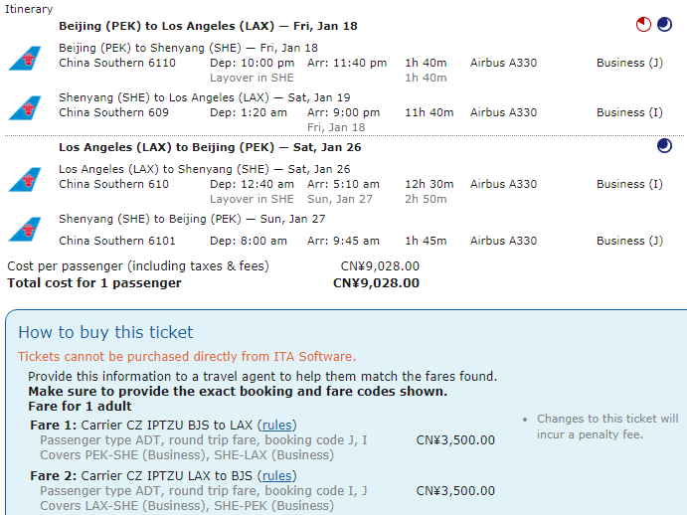Screen dimensions: 687x515
Task: Click the Fare 1 price CN¥3,500.00
Action: pos(455,440)
